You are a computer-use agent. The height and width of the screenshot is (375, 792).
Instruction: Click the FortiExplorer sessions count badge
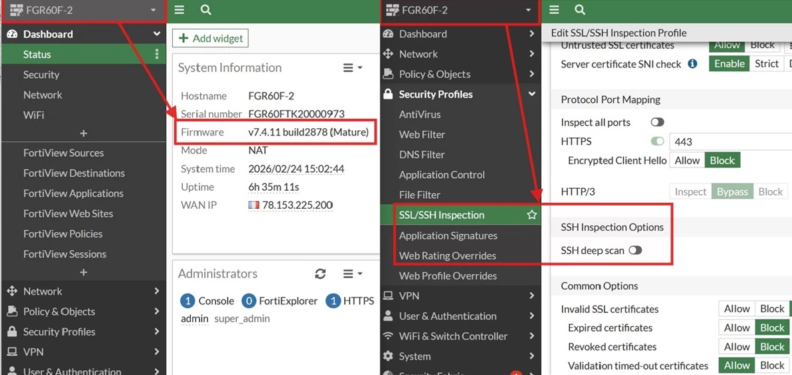point(248,301)
